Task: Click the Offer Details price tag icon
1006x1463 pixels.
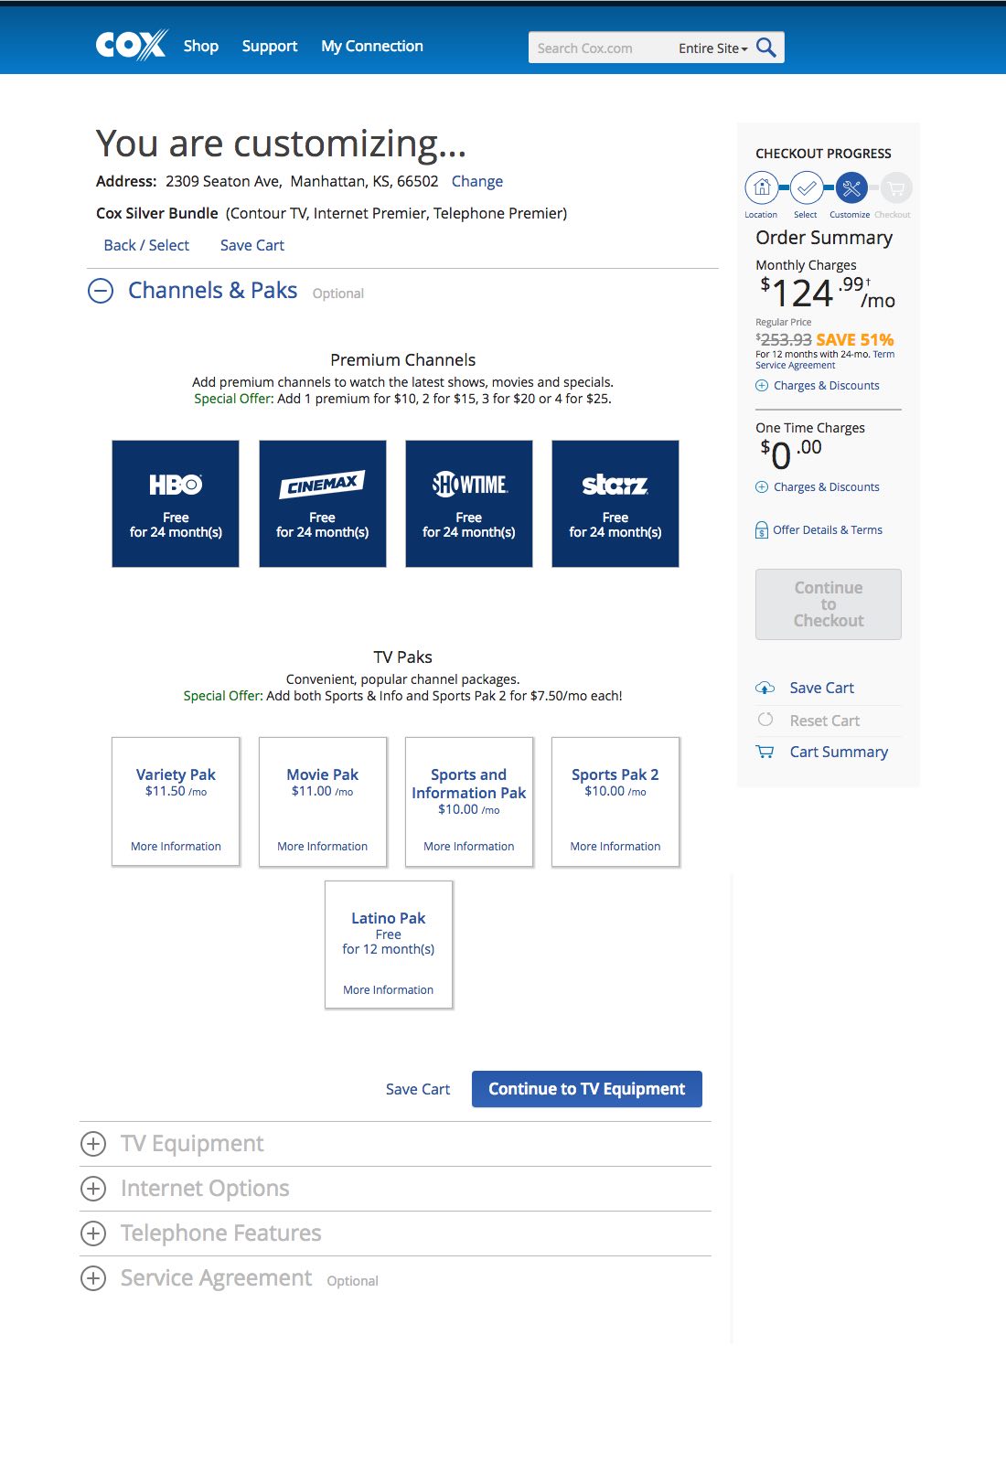Action: [x=762, y=530]
